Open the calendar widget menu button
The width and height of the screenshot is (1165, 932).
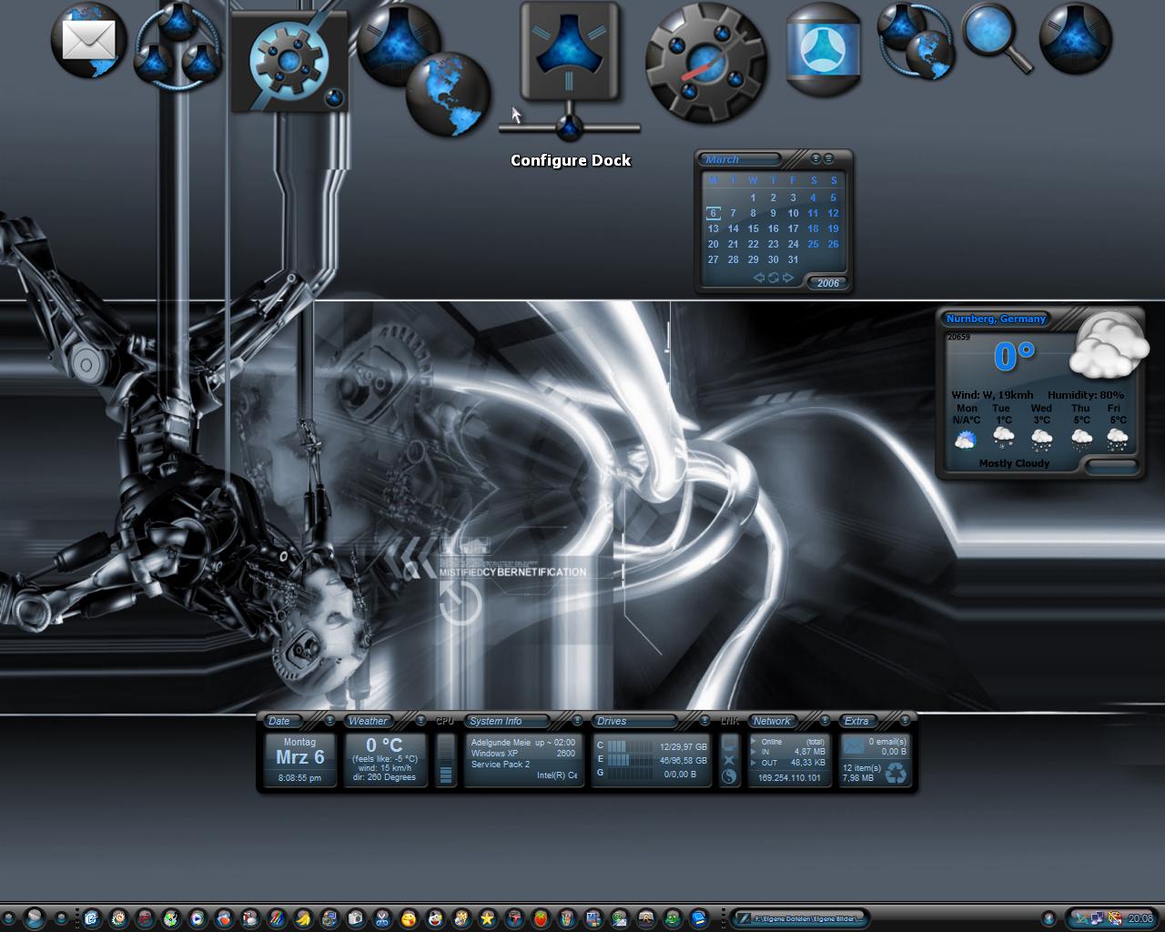(828, 158)
